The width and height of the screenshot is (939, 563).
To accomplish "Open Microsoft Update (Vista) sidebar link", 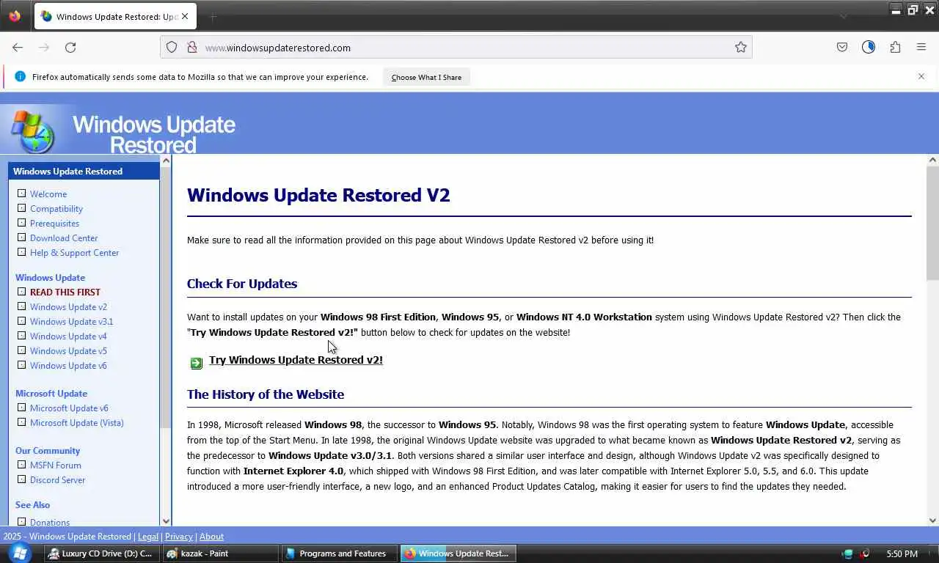I will (x=77, y=423).
